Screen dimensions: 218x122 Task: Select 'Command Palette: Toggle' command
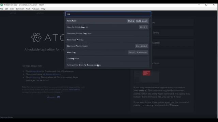(107, 46)
